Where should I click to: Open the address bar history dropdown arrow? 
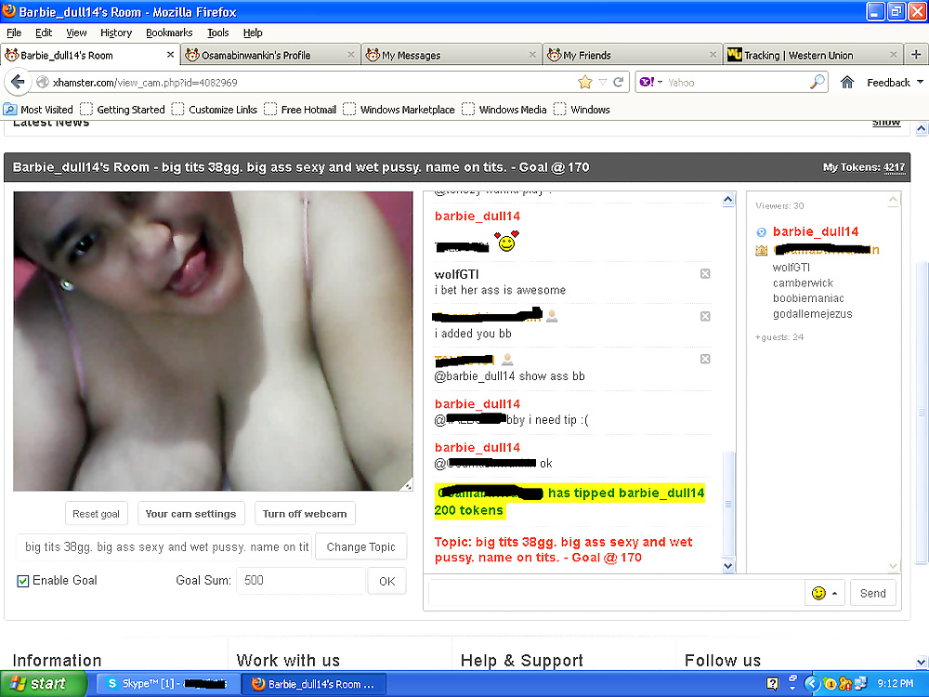602,83
